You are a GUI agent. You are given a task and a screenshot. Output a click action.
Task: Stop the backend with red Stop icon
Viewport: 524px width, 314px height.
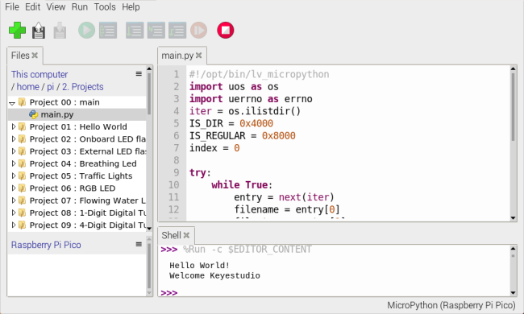[x=226, y=31]
